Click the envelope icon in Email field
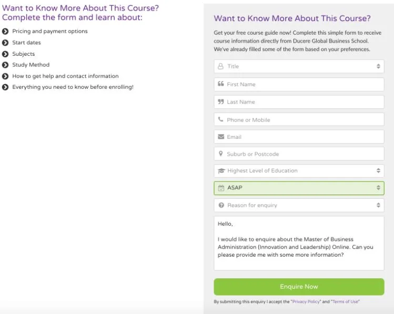 221,137
